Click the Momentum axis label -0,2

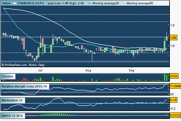point(173,109)
